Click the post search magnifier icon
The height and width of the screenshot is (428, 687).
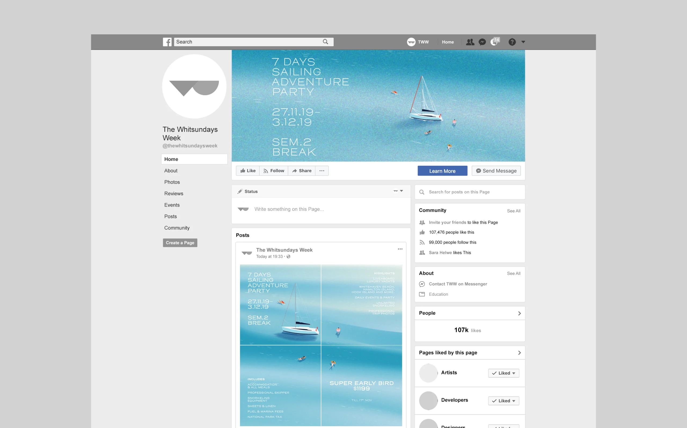[x=422, y=192]
